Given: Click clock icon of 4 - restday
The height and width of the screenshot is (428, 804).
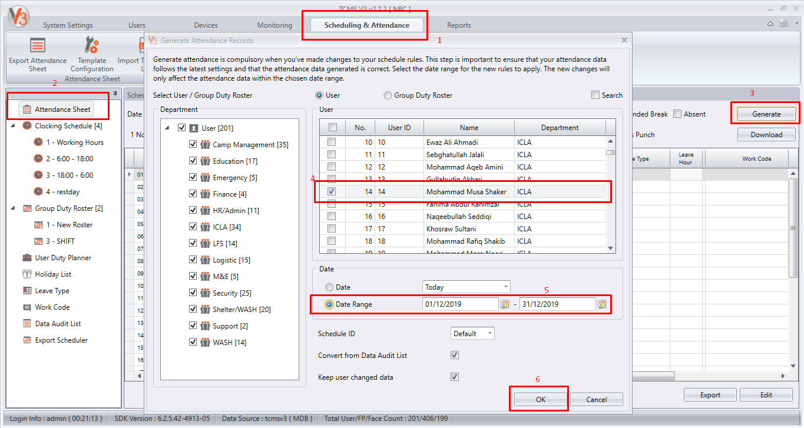Looking at the screenshot, I should click(38, 191).
